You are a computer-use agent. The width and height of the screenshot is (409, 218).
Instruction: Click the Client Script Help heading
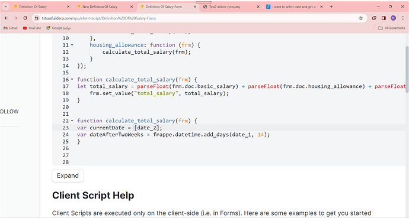[x=93, y=196]
